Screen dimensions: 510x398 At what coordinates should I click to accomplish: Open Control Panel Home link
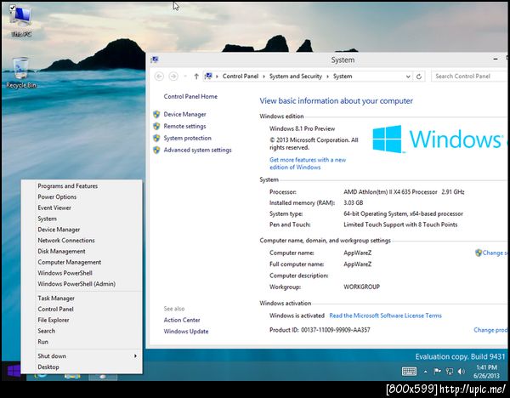pyautogui.click(x=190, y=96)
